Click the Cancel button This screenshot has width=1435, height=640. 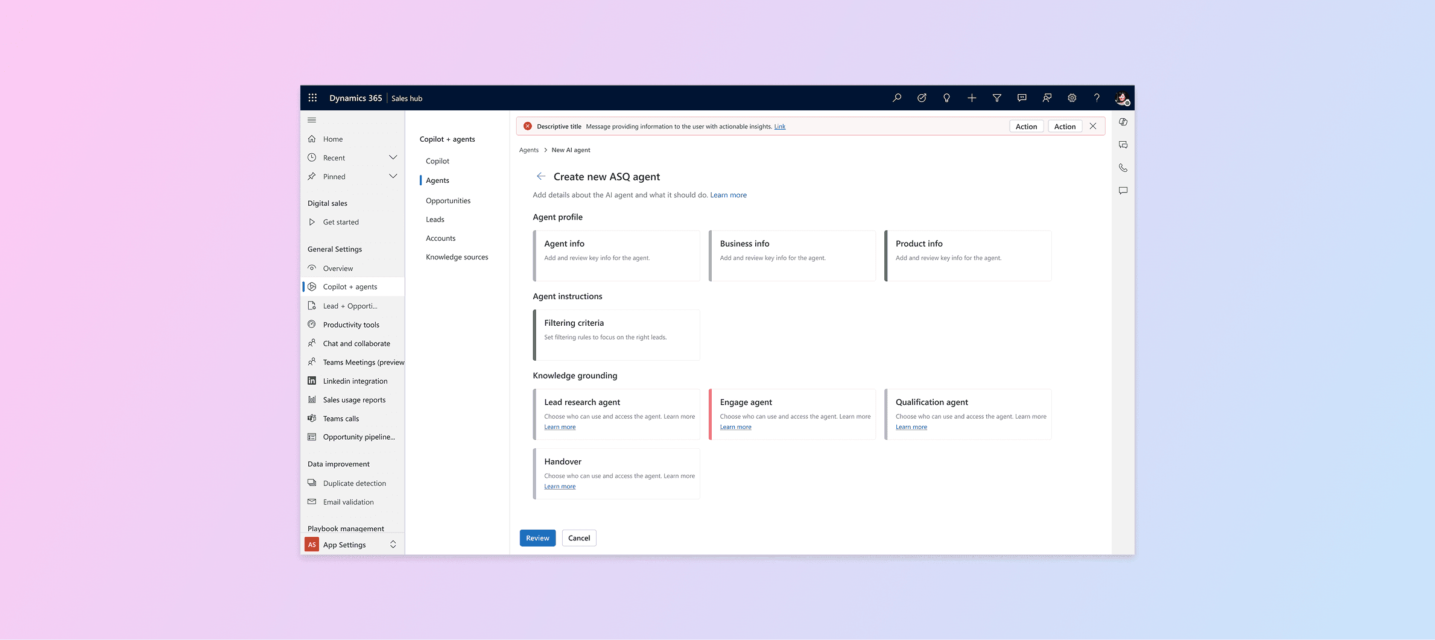[579, 538]
